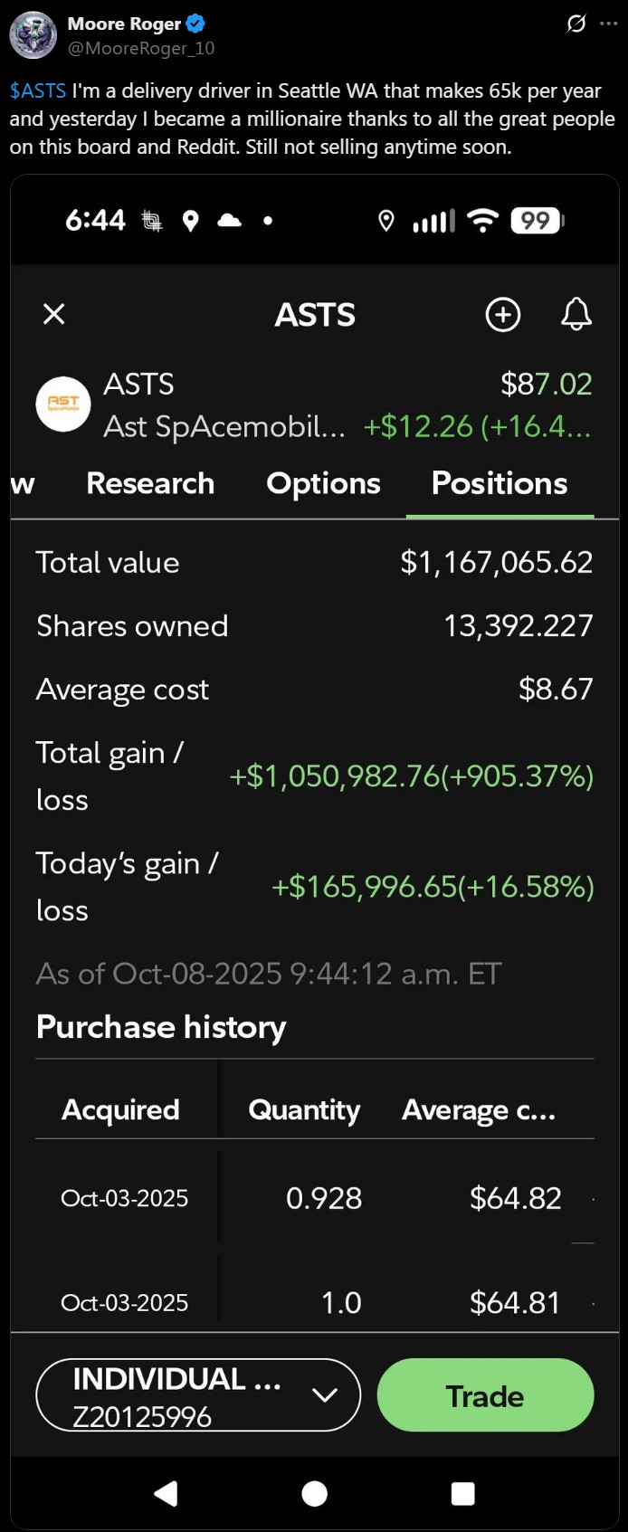Open price alerts bell icon
The height and width of the screenshot is (1532, 628).
coord(576,314)
